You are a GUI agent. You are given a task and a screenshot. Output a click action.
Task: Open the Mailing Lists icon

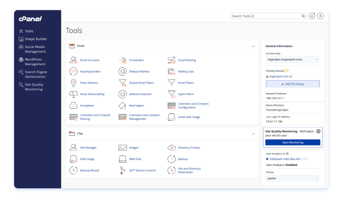(172, 72)
